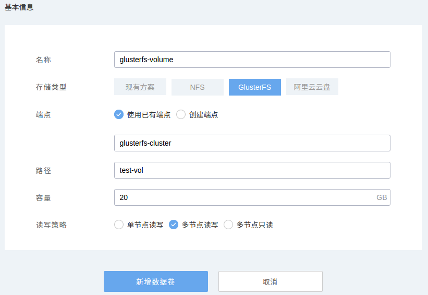This screenshot has width=428, height=295.
Task: Select the 使用已有端点 radio option
Action: coord(119,115)
